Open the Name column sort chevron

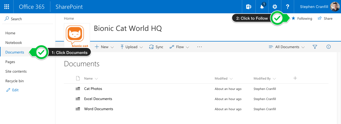[x=96, y=79]
